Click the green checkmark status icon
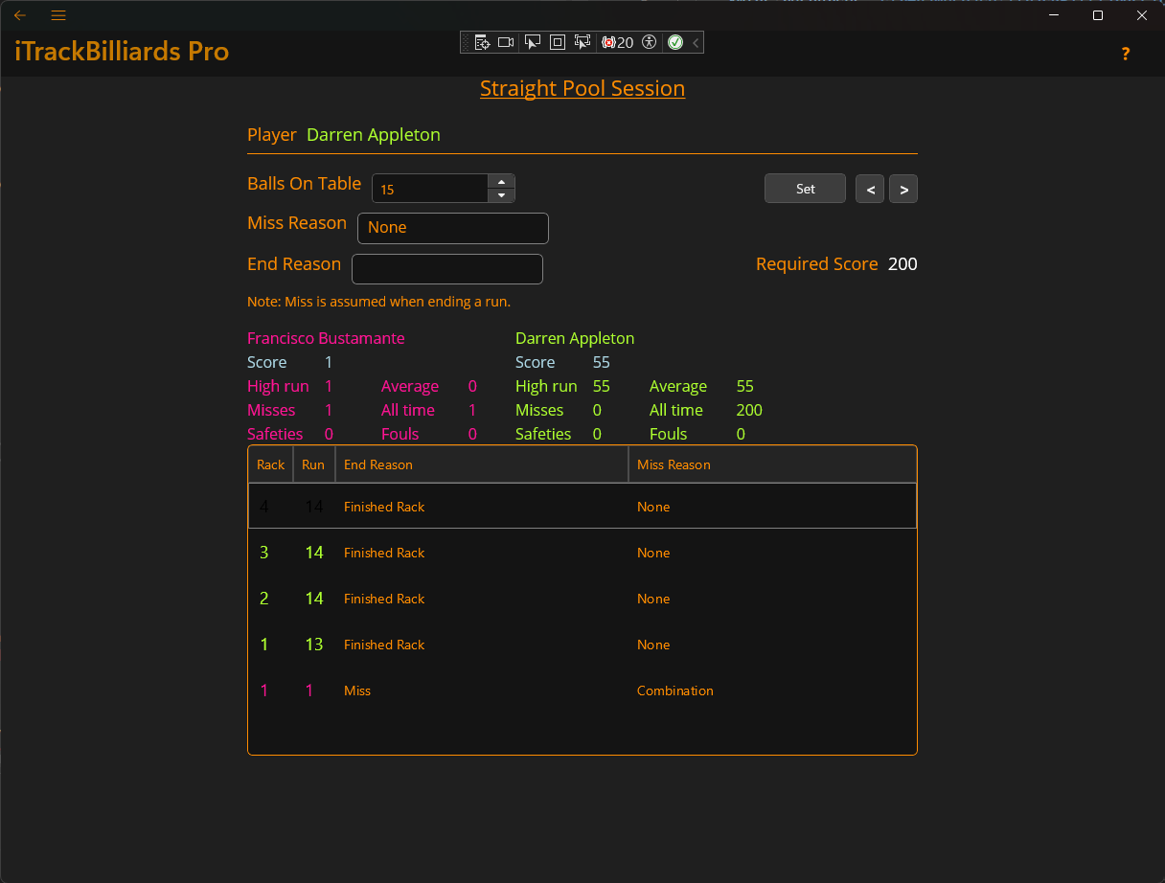Viewport: 1165px width, 883px height. click(675, 42)
